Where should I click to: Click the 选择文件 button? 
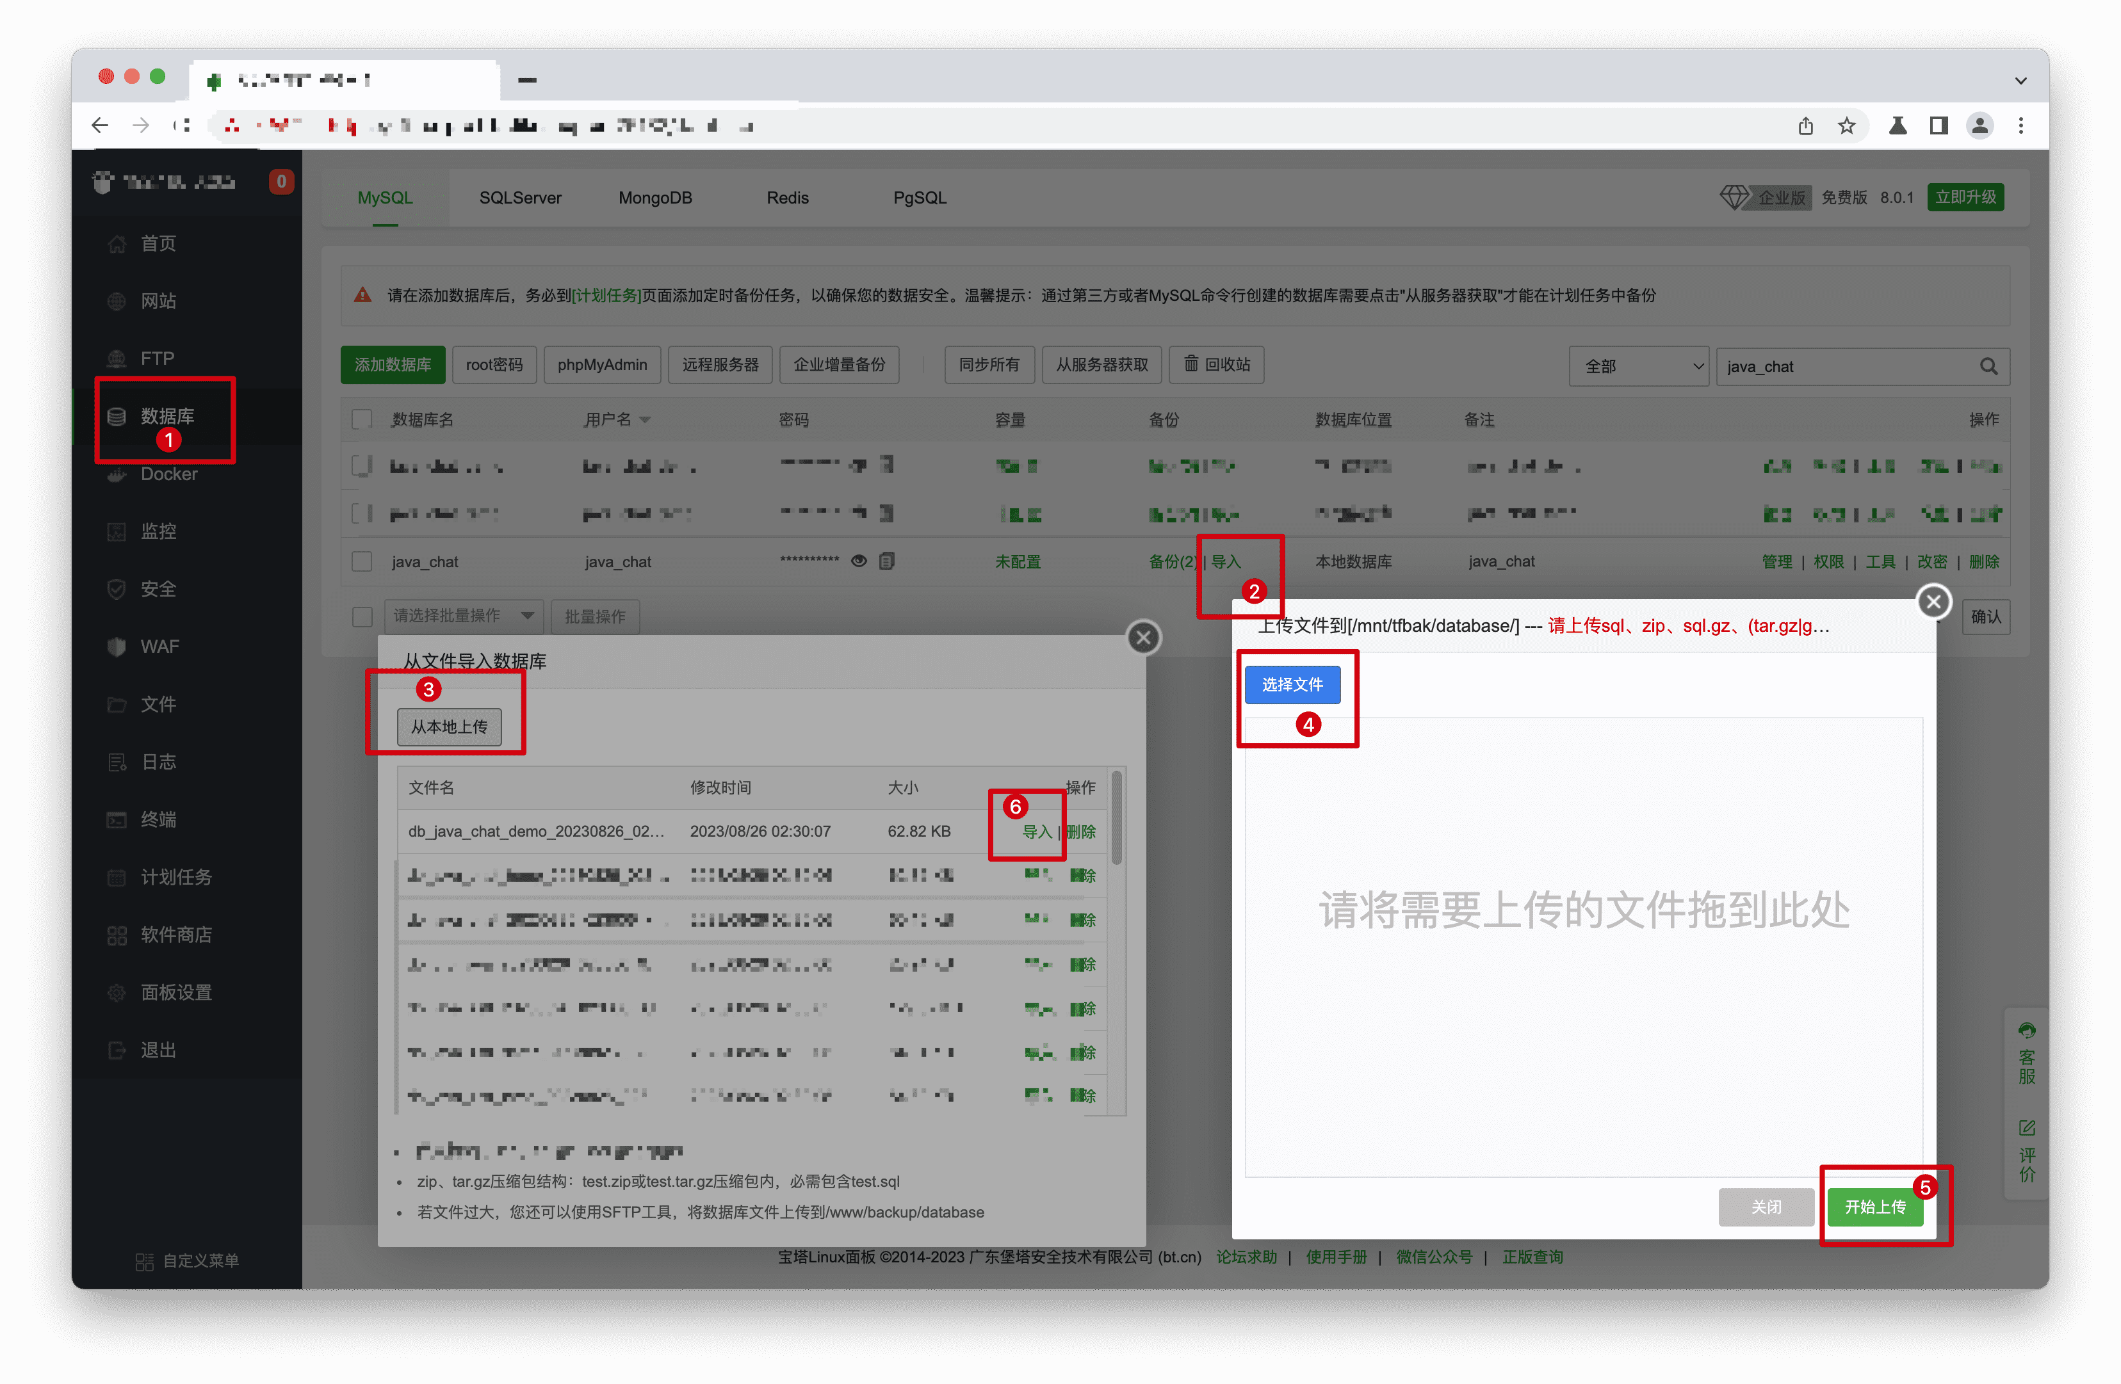coord(1291,685)
